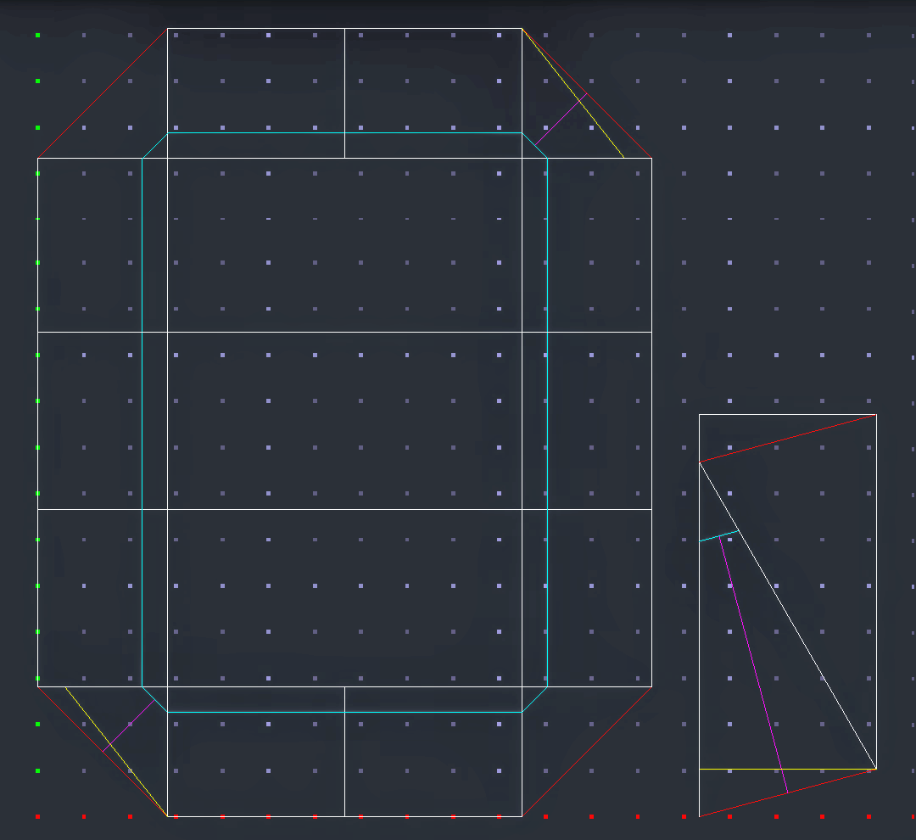Select the upper horizontal fold line of the main box
The width and height of the screenshot is (916, 840).
point(339,332)
